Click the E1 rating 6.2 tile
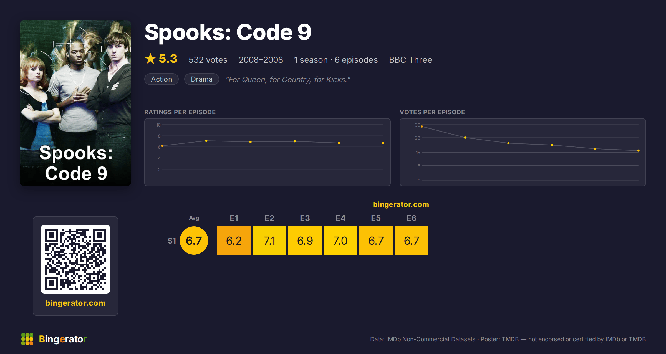This screenshot has height=354, width=666. click(x=234, y=241)
